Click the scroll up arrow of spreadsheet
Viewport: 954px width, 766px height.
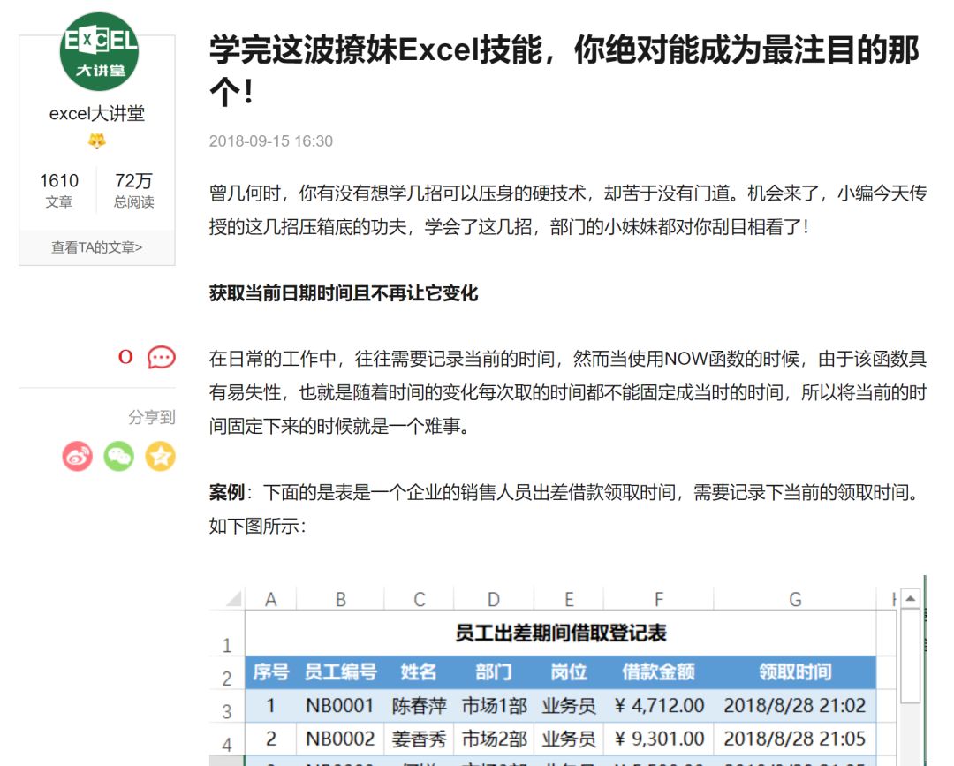point(910,599)
